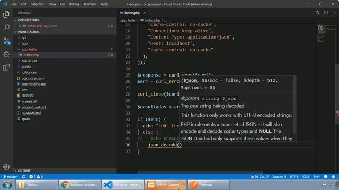339x190 pixels.
Task: Open the Go menu
Action: click(63, 4)
